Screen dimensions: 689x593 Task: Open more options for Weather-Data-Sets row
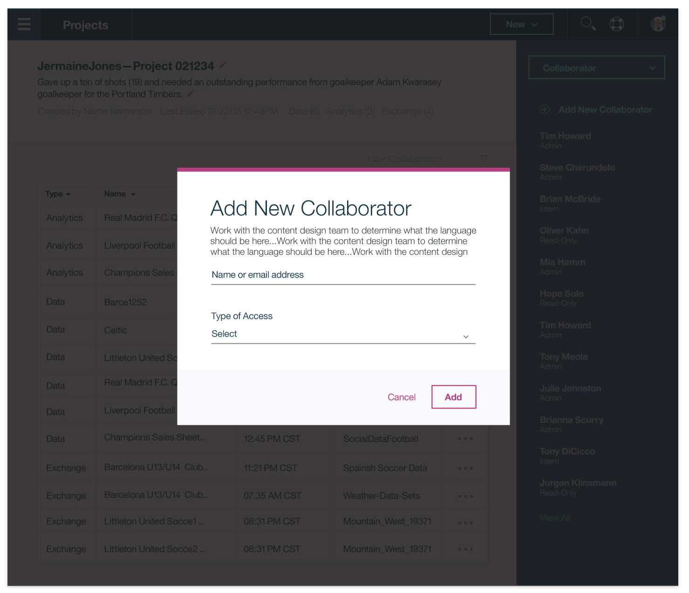pos(465,496)
